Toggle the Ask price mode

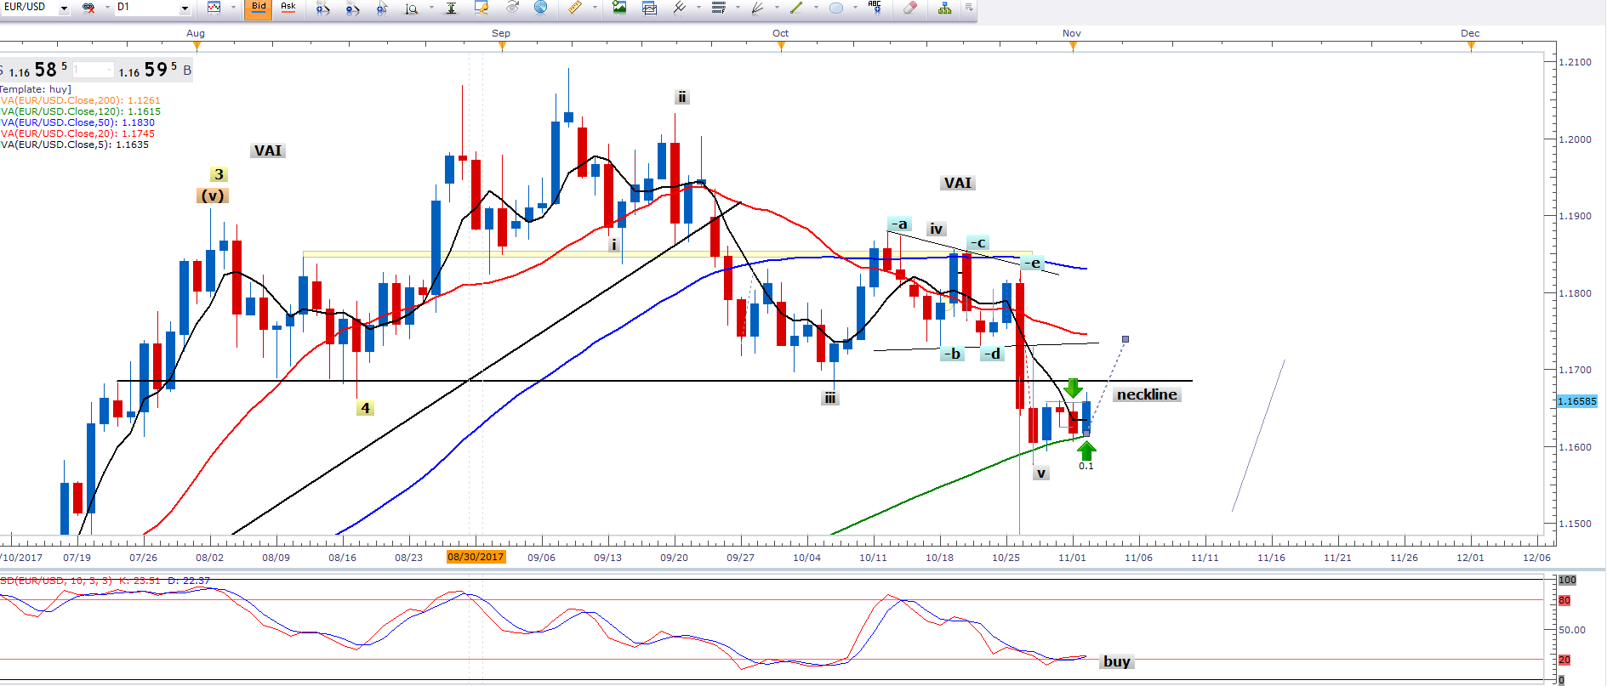coord(288,8)
